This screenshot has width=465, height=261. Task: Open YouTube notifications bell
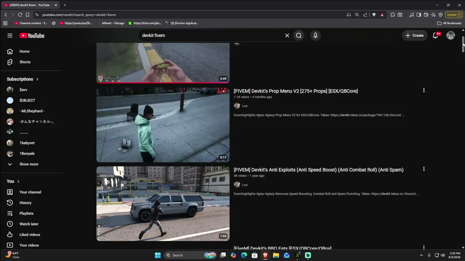click(436, 36)
